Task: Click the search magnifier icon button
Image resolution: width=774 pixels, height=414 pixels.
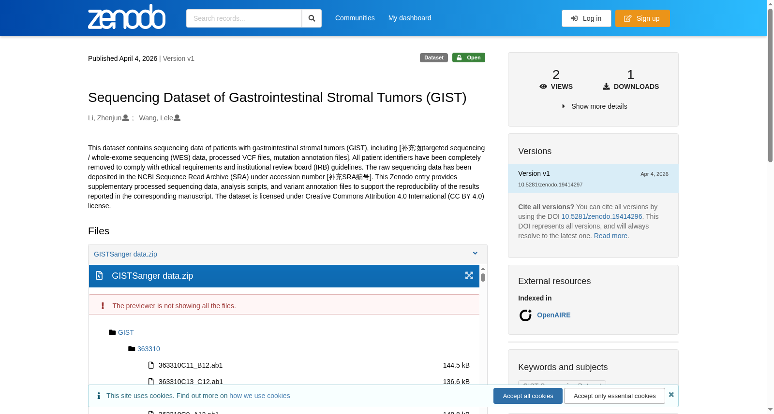Action: tap(312, 18)
